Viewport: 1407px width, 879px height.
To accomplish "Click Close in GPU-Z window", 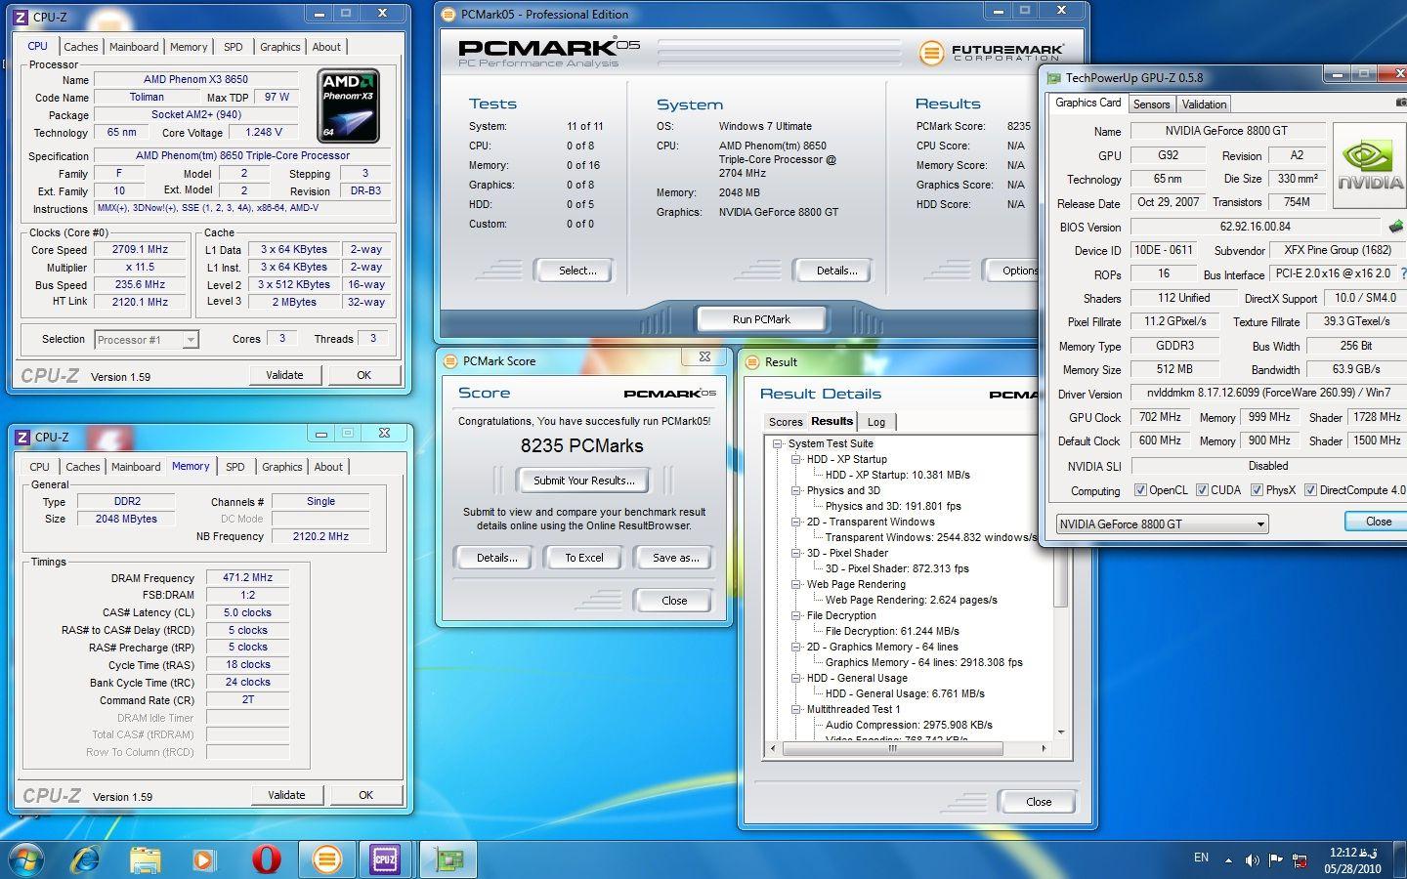I will pos(1379,522).
